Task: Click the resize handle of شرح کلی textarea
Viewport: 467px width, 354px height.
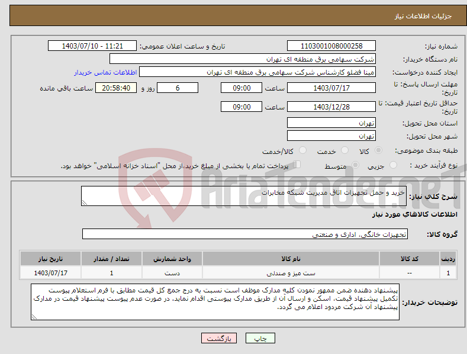Action: pos(85,202)
